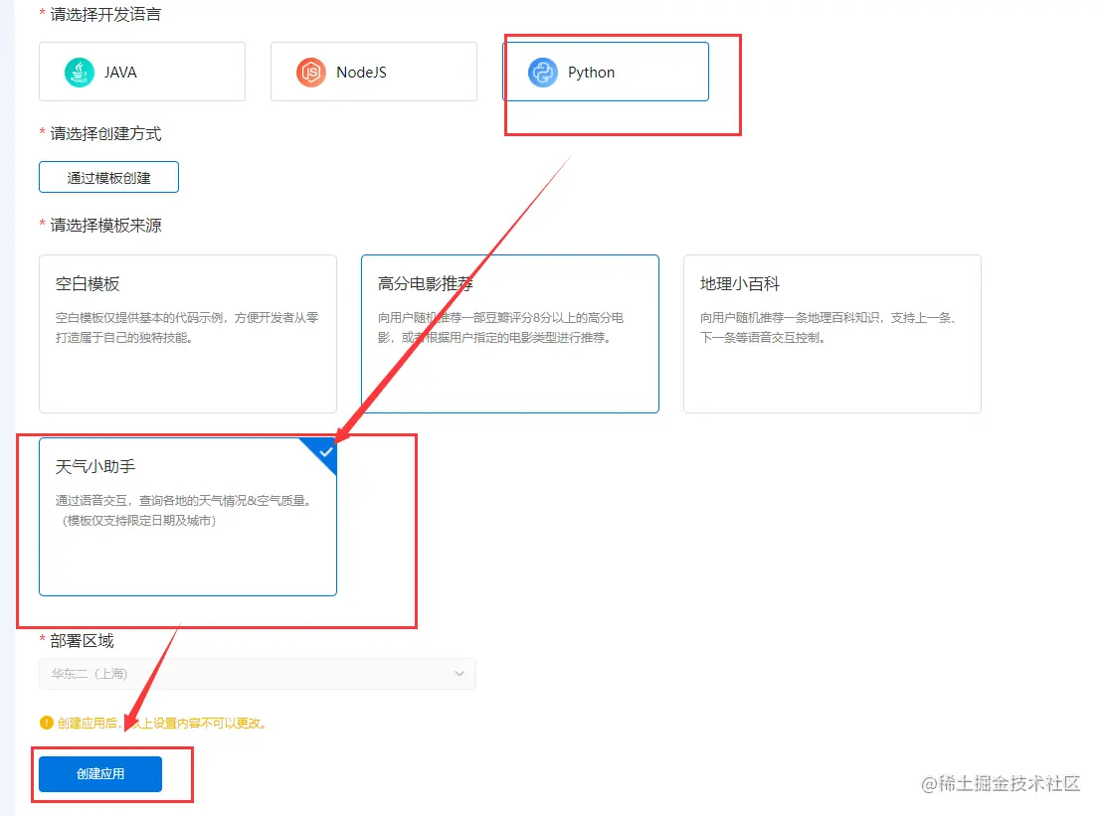
Task: Select the 空白模板 template card
Action: point(187,333)
